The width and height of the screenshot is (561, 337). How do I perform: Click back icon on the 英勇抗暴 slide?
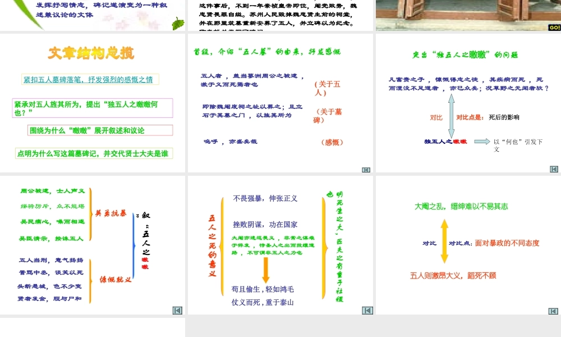(x=177, y=311)
